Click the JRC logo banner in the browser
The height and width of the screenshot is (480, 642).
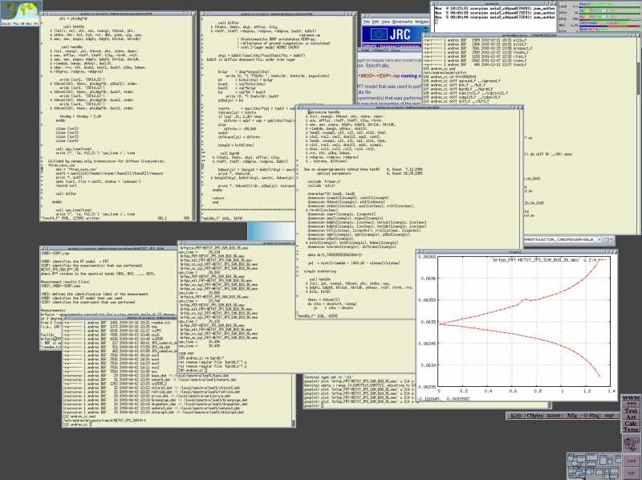pos(393,35)
